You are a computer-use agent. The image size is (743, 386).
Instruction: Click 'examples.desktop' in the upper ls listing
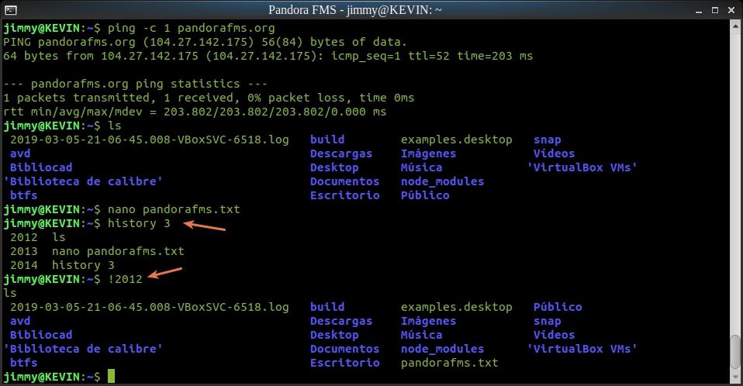pyautogui.click(x=456, y=140)
